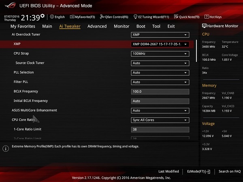Open the Ai Overclock Tuner dropdown
The image size is (243, 182).
(160, 35)
